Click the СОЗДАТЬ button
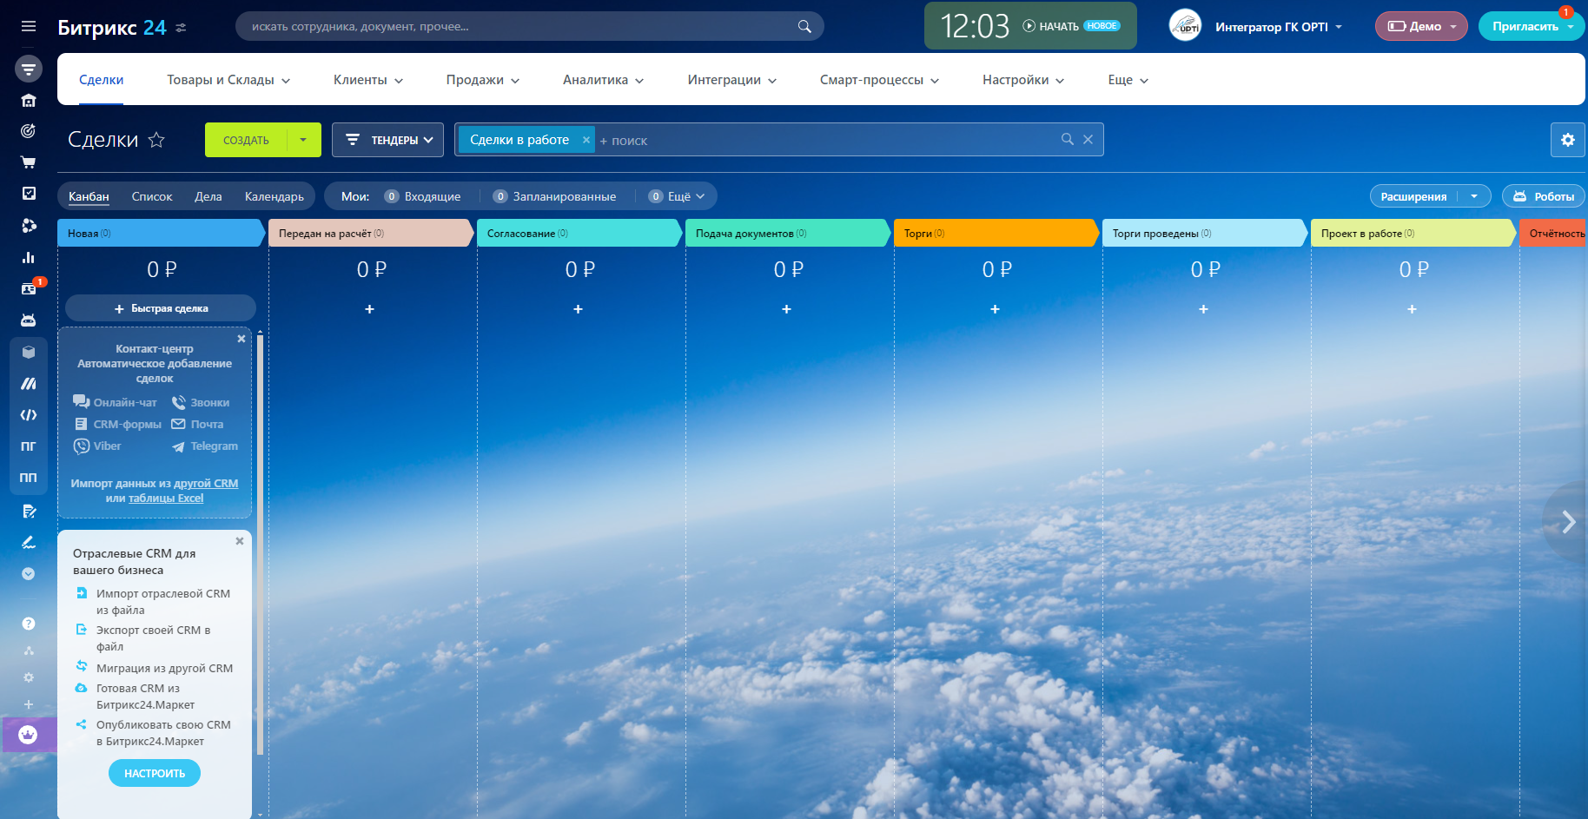1588x819 pixels. 246,140
